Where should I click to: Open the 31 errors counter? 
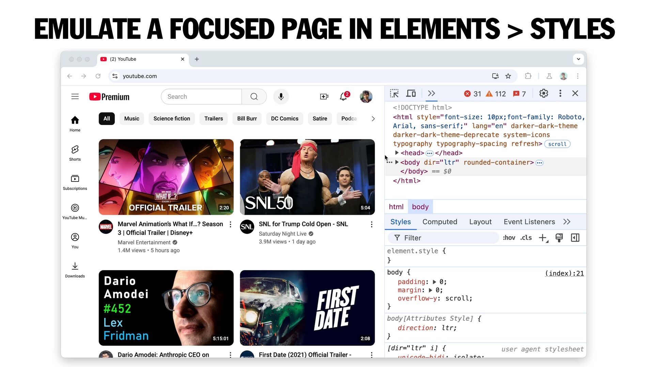click(472, 94)
